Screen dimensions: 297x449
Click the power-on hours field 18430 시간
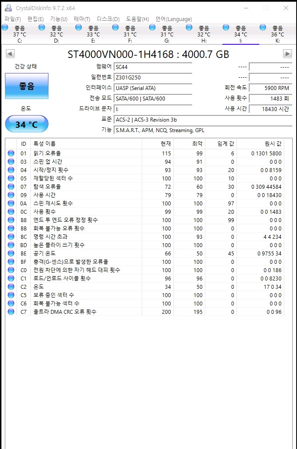[x=270, y=109]
